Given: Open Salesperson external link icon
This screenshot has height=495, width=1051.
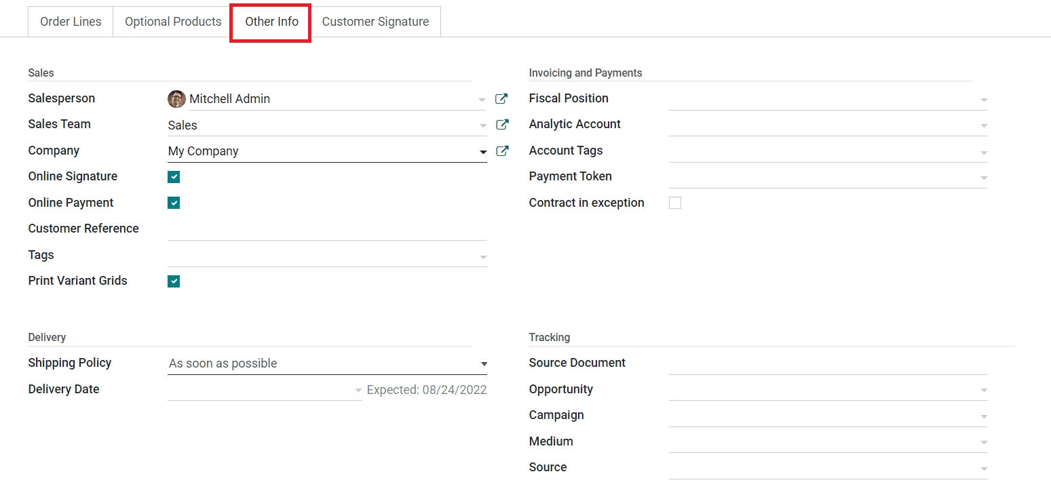Looking at the screenshot, I should click(x=501, y=99).
